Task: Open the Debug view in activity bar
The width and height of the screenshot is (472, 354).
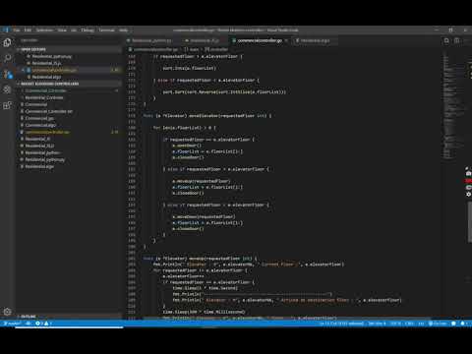Action: point(7,89)
